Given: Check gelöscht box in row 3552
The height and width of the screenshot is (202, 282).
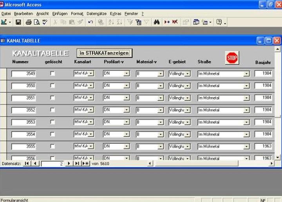Looking at the screenshot, I should tap(52, 110).
